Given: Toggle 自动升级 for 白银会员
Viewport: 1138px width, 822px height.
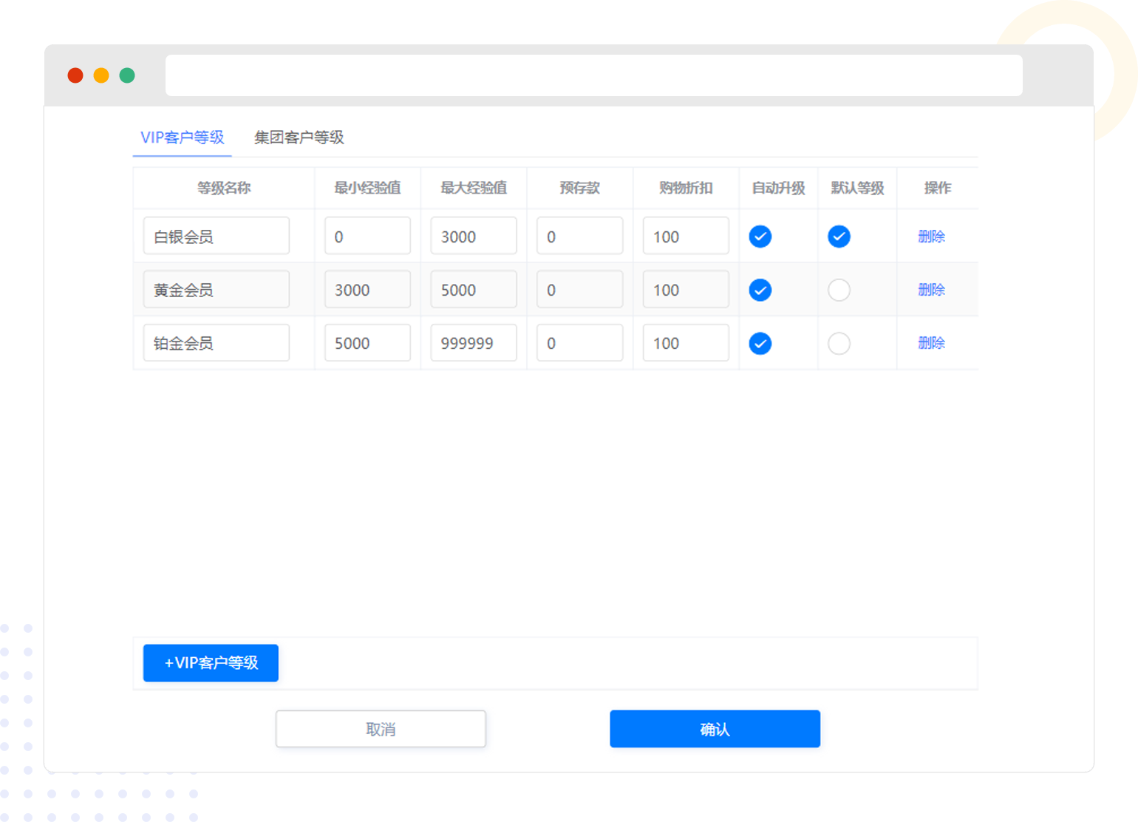Looking at the screenshot, I should (x=760, y=237).
